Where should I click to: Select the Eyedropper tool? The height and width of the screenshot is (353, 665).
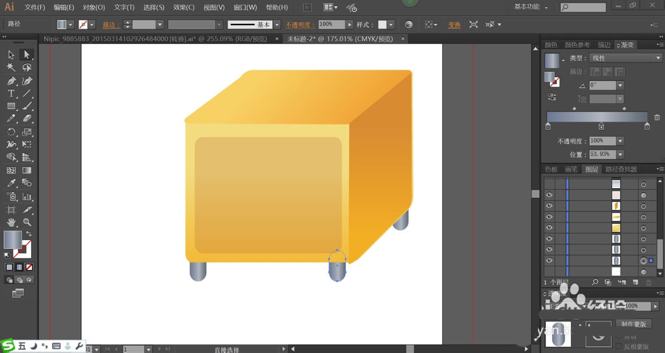tap(11, 183)
